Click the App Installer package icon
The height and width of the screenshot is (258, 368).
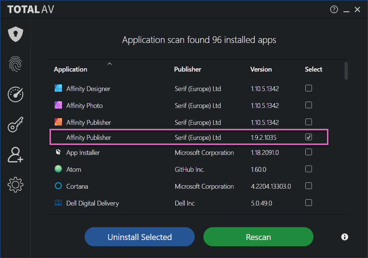(58, 152)
